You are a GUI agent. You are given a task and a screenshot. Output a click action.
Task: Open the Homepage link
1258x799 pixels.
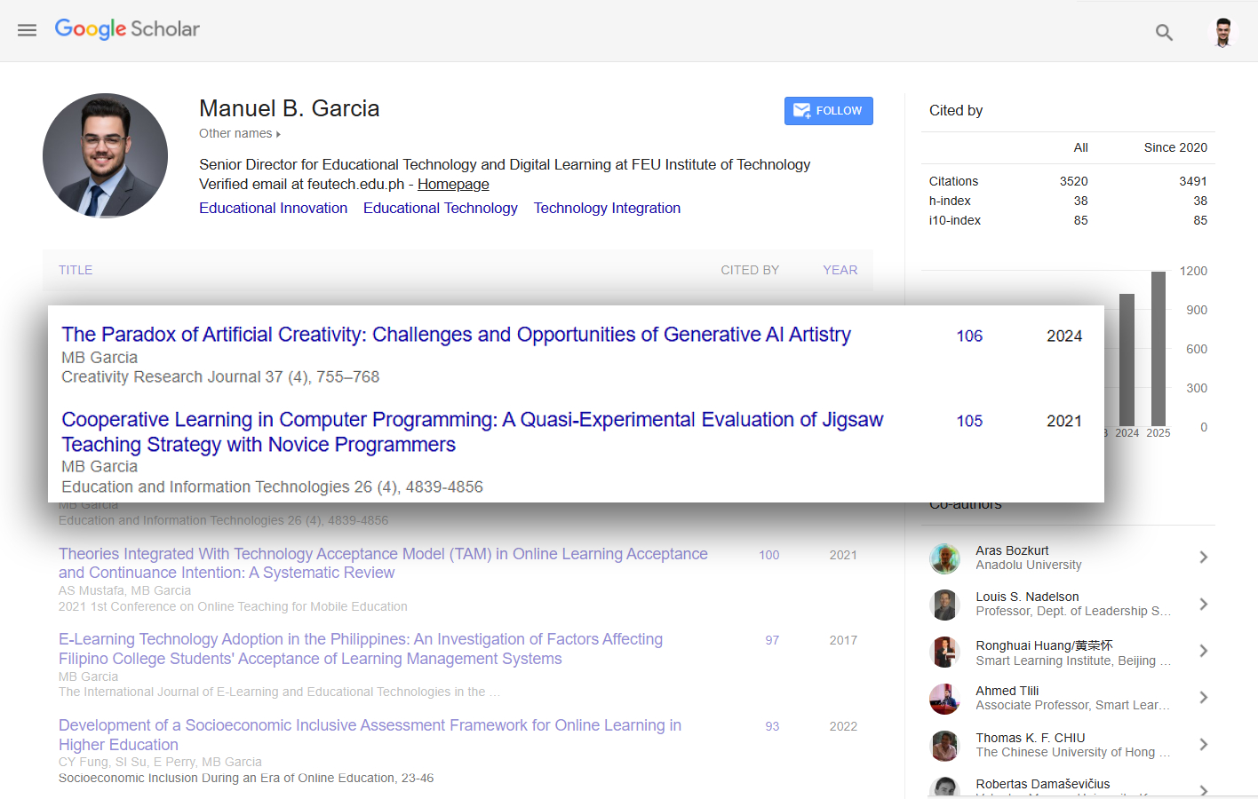pyautogui.click(x=453, y=184)
